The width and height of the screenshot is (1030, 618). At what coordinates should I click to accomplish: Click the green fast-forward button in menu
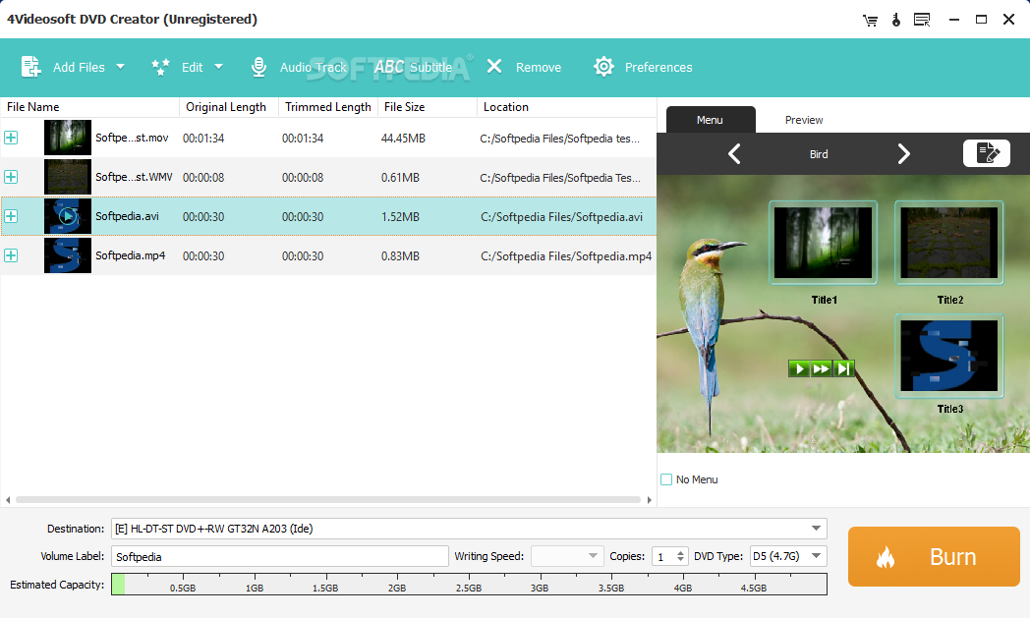(x=821, y=368)
